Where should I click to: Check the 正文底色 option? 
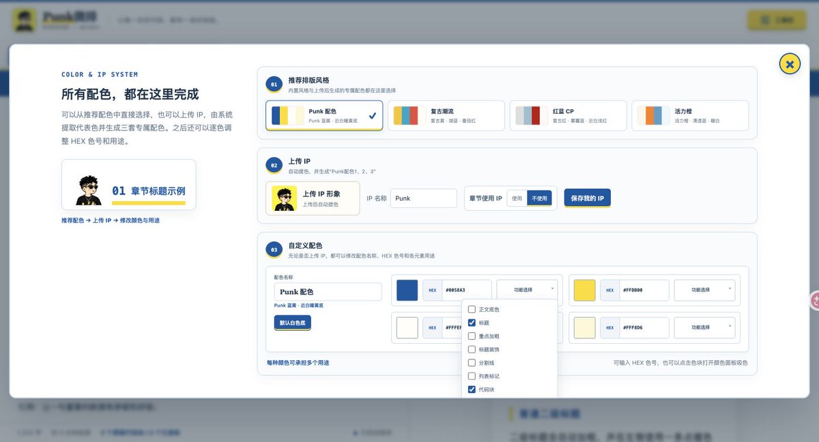click(x=472, y=310)
